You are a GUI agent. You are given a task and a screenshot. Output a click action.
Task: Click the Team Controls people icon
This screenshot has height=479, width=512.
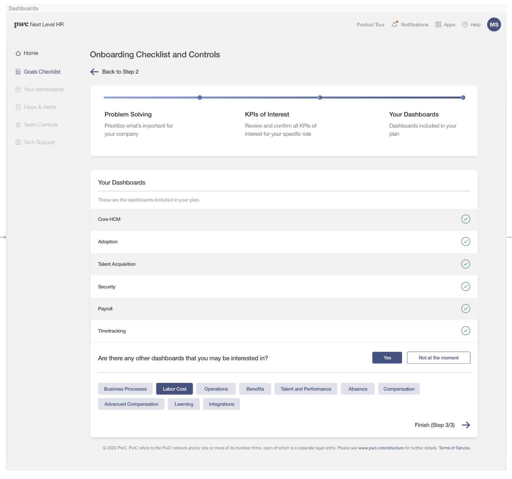18,125
